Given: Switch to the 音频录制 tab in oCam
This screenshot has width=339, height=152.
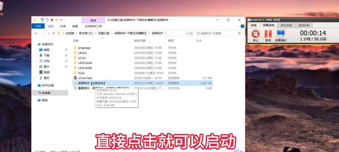Looking at the screenshot, I should coord(304,25).
